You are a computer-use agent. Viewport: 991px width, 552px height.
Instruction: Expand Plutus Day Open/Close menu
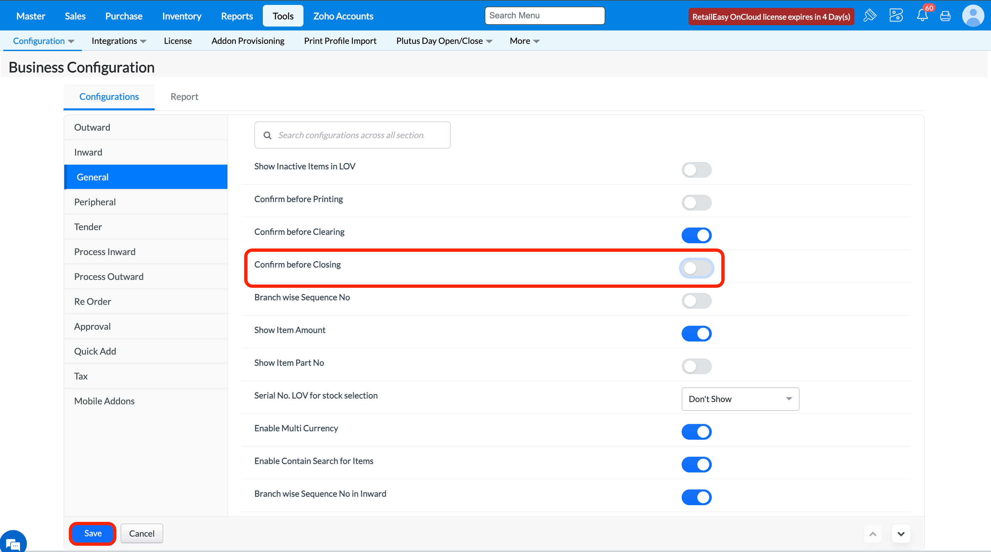click(x=444, y=41)
